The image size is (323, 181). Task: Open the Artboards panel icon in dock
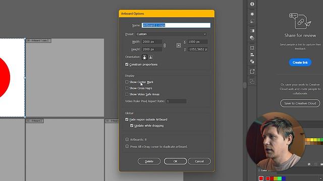click(x=252, y=81)
